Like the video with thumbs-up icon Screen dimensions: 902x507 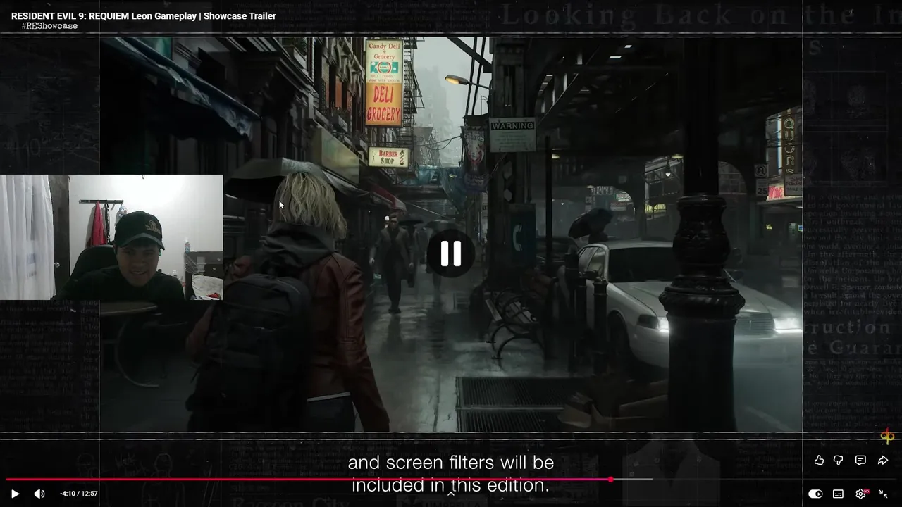point(819,461)
